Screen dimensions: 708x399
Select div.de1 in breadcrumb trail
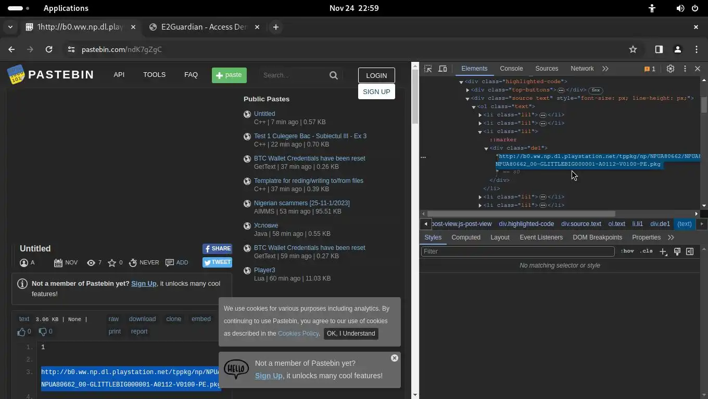(660, 224)
